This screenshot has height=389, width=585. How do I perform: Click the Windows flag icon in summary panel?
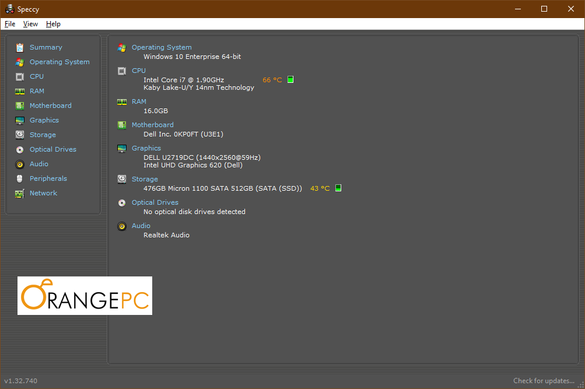click(x=122, y=47)
